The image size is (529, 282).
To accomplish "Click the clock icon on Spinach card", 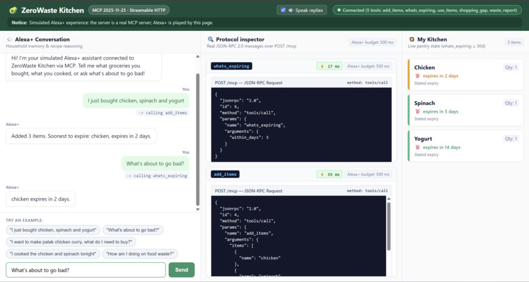I will pos(417,111).
